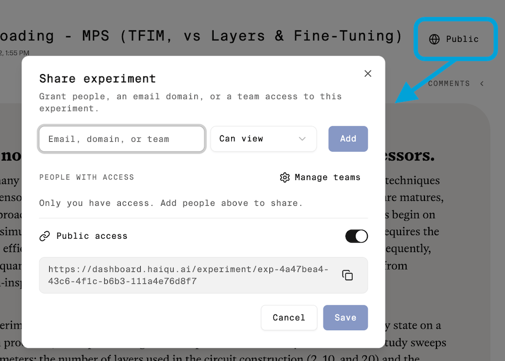Click the link icon beside Public access
Image resolution: width=505 pixels, height=361 pixels.
coord(45,236)
